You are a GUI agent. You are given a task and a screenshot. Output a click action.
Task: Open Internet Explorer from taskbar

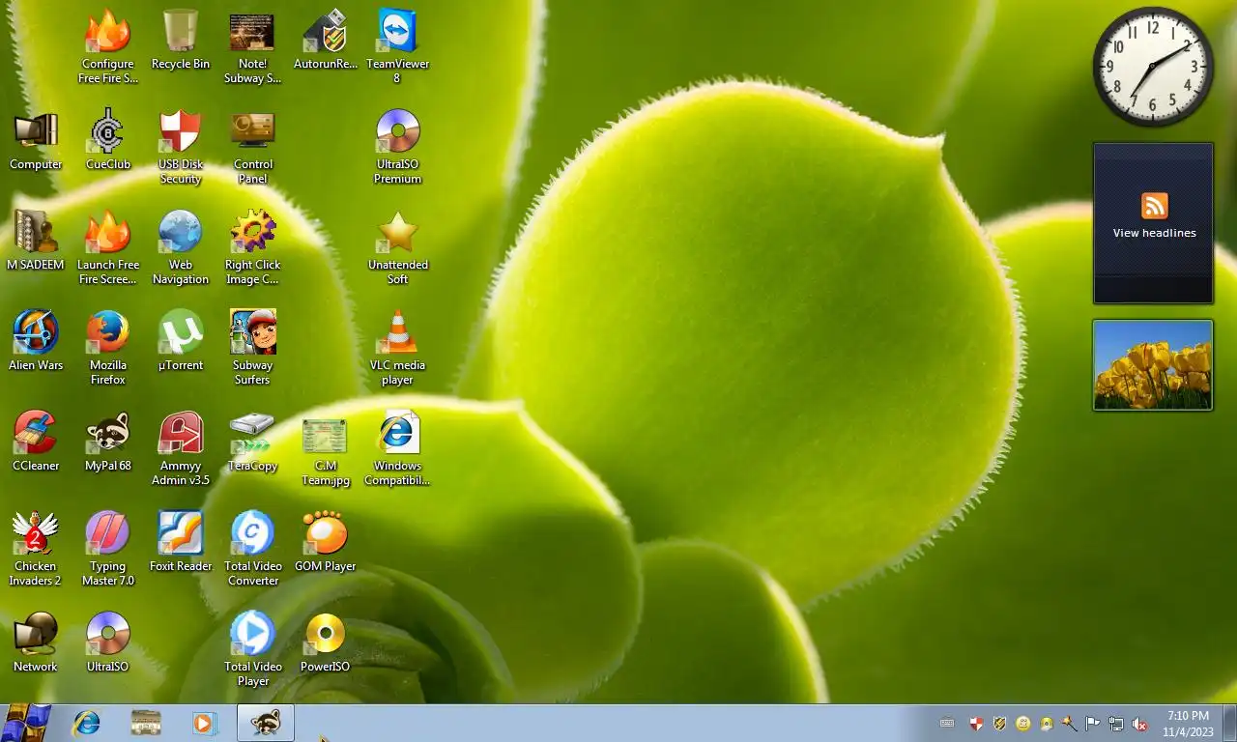coord(87,723)
